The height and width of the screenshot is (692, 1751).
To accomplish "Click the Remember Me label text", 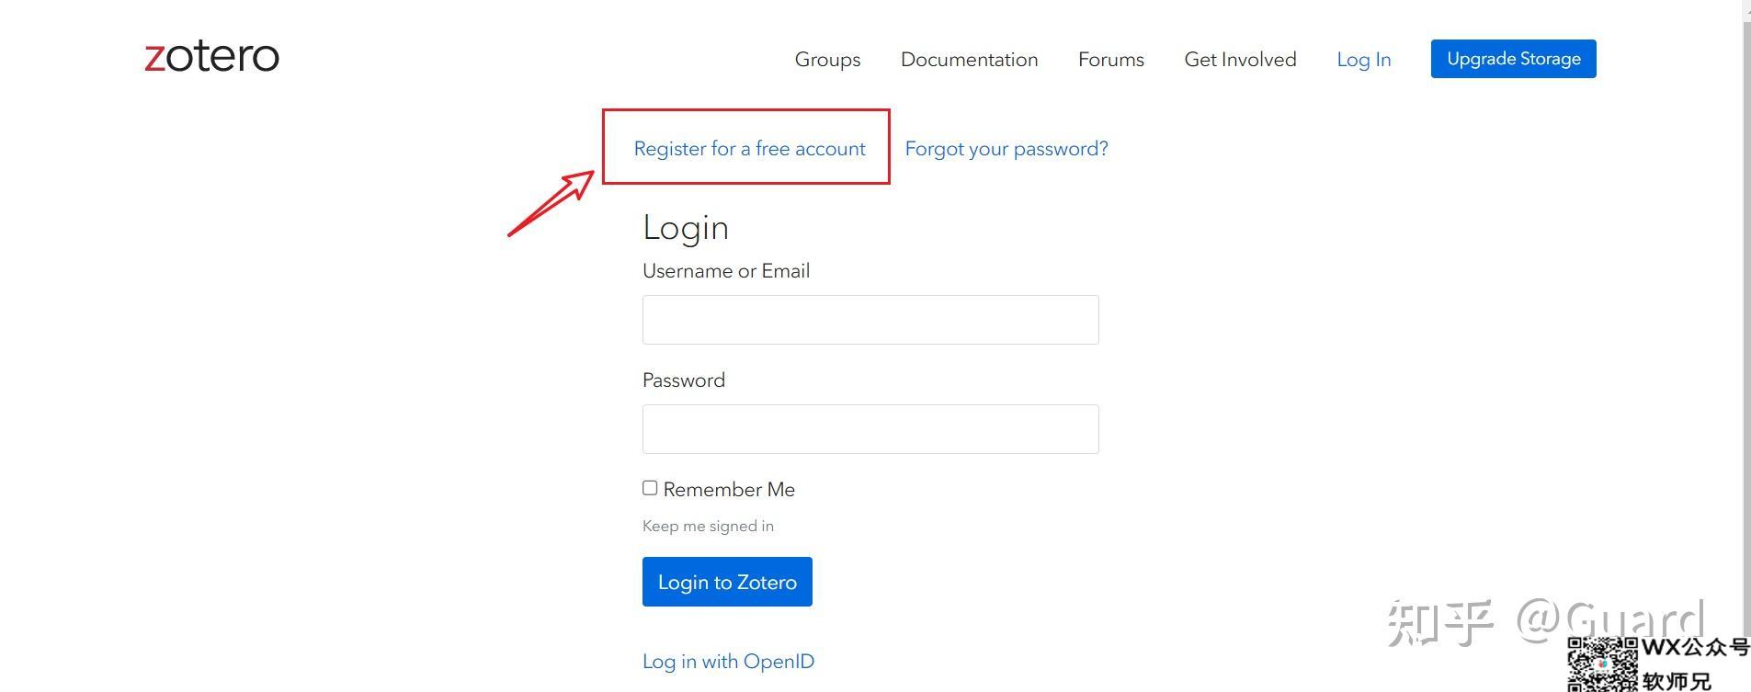I will pos(729,490).
